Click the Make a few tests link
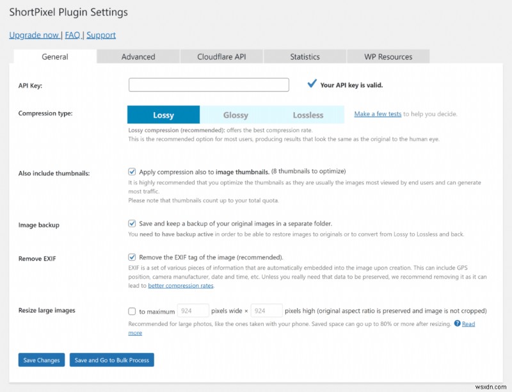This screenshot has height=392, width=512. point(379,113)
